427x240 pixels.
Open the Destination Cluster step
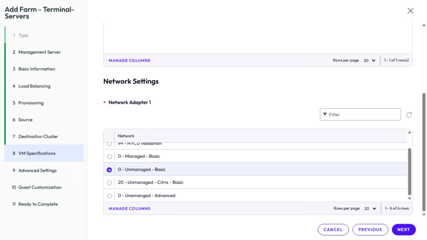[38, 137]
